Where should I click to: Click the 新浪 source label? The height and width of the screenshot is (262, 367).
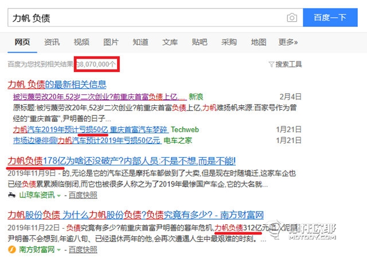click(196, 97)
